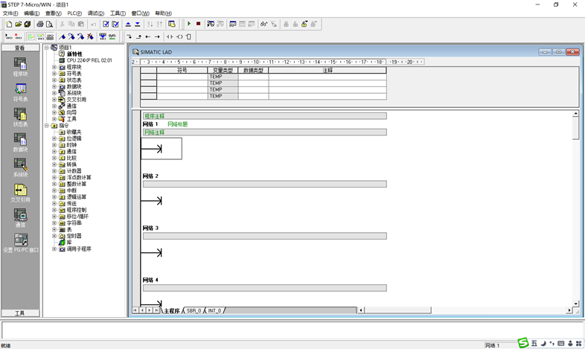Insert a coil into the network
585x349 pixels.
pos(179,36)
